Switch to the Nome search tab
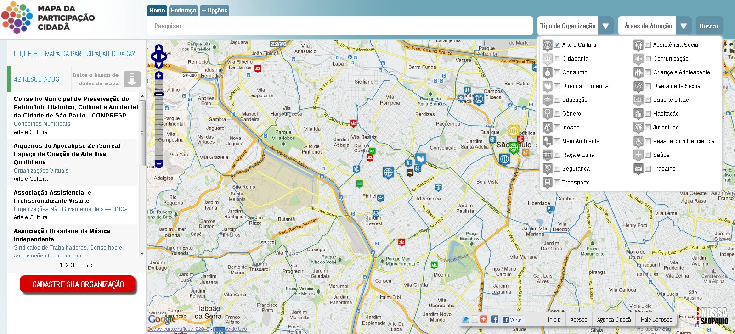Screen dimensions: 735x334 click(x=157, y=11)
